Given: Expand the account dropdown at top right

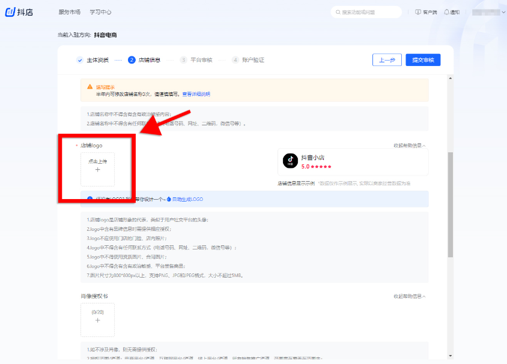Looking at the screenshot, I should click(x=498, y=12).
